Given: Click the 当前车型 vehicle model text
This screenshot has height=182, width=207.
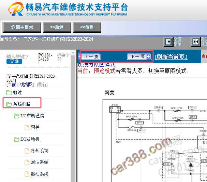Looking at the screenshot, I should coord(46,39).
